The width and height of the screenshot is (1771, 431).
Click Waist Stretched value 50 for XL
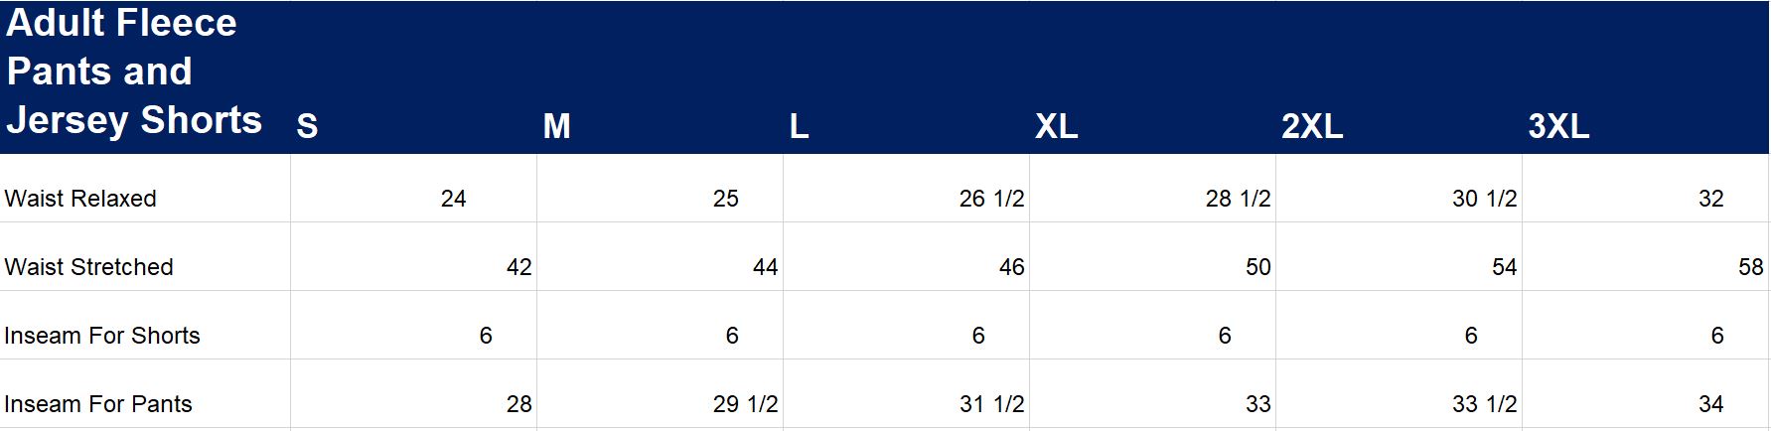(1257, 267)
